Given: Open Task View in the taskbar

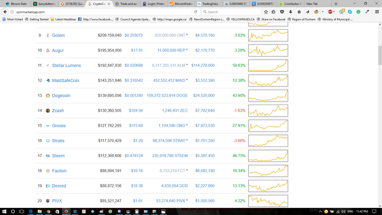Looking at the screenshot, I should tap(21, 211).
